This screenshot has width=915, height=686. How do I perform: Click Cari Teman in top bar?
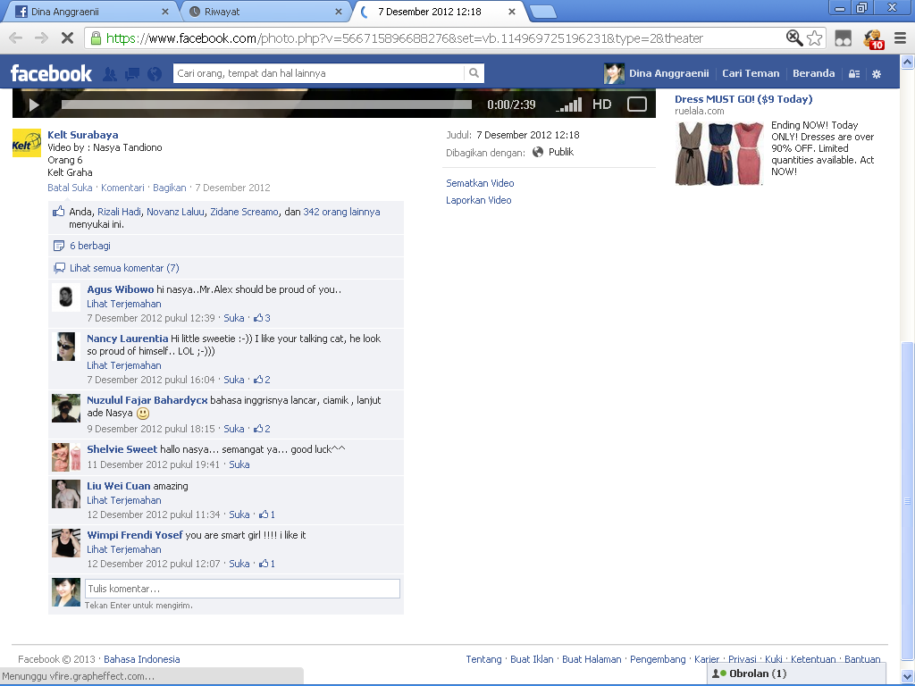(x=751, y=73)
